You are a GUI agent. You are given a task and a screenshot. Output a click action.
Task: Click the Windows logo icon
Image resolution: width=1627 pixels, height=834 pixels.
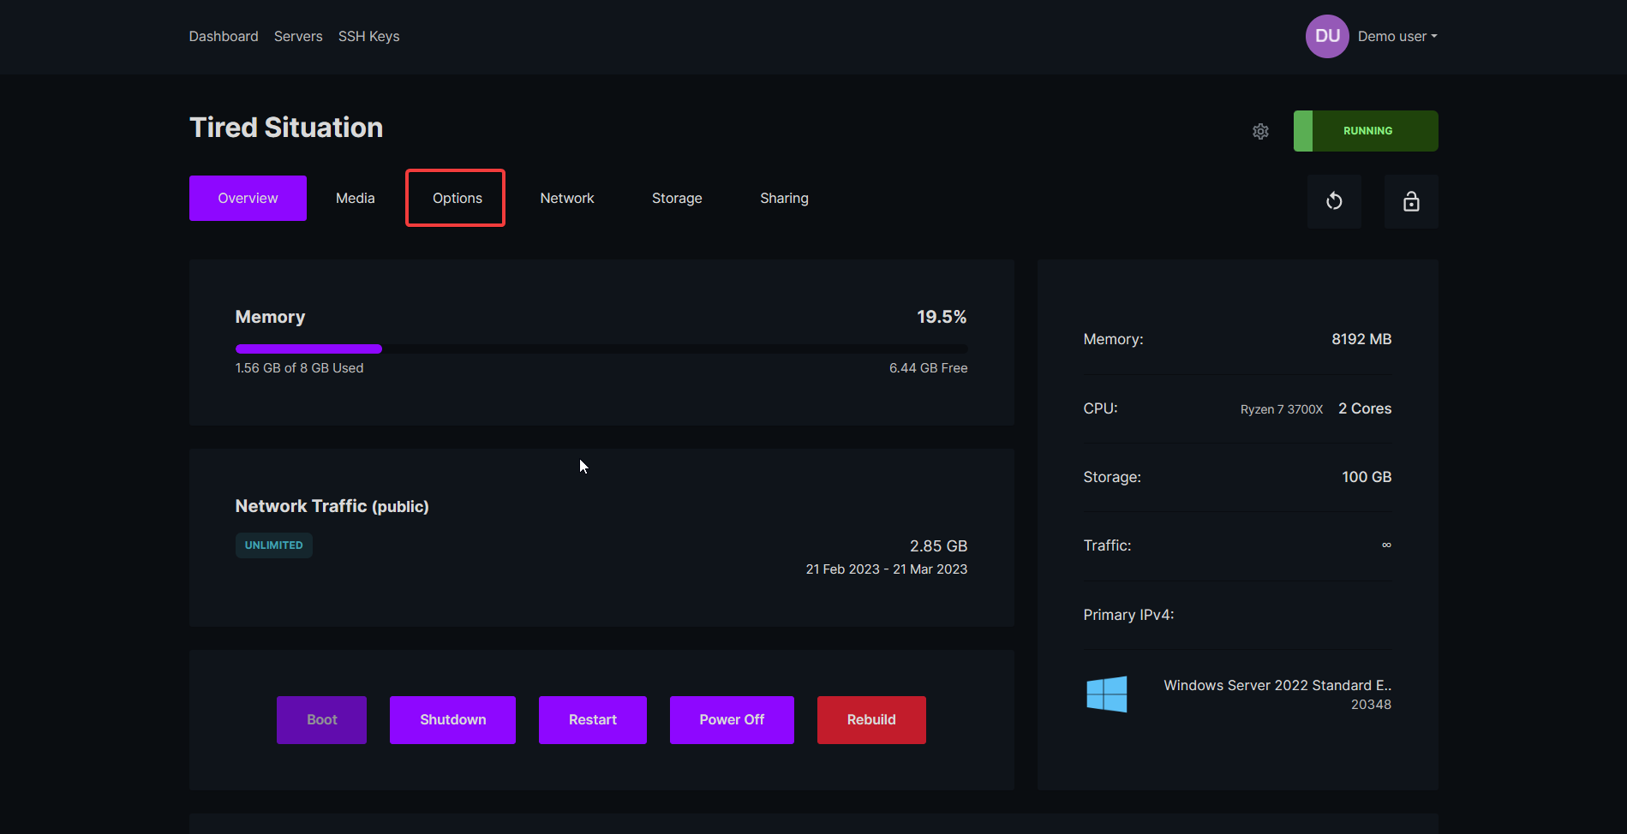tap(1106, 694)
